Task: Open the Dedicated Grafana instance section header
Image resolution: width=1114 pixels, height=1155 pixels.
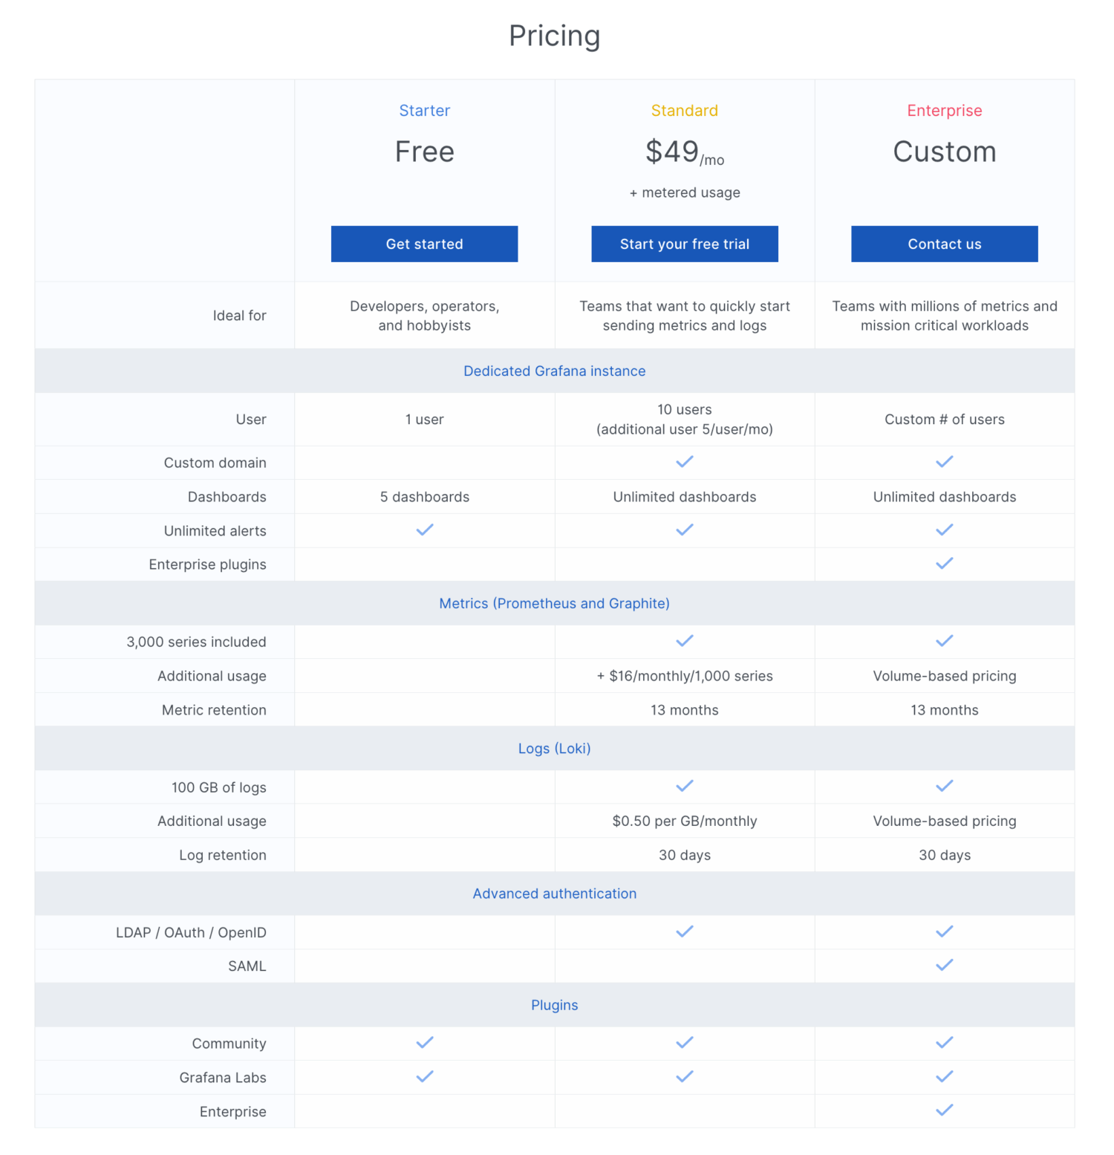Action: click(555, 371)
